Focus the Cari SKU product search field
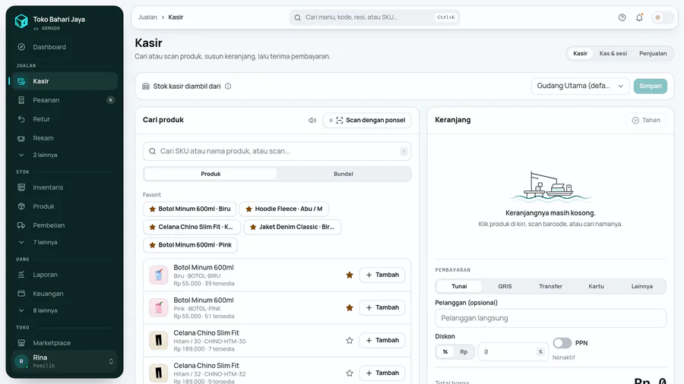The image size is (684, 384). click(277, 151)
